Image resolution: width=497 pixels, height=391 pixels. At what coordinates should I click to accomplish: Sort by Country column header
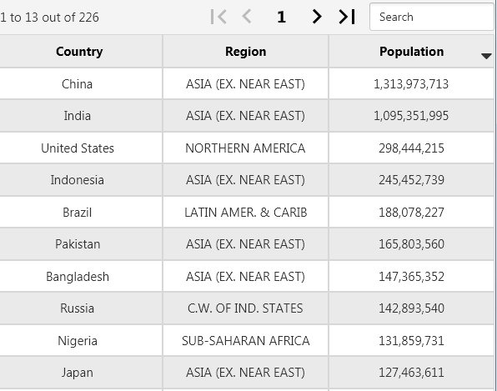[79, 52]
